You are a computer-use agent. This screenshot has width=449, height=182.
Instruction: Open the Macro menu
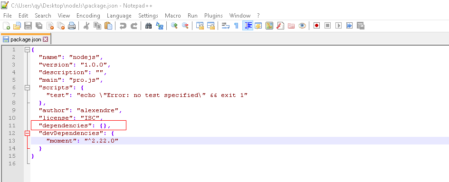click(x=172, y=16)
